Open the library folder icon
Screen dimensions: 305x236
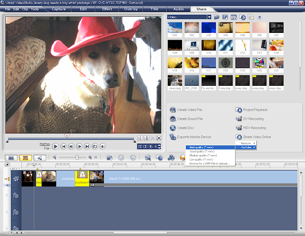click(x=216, y=17)
